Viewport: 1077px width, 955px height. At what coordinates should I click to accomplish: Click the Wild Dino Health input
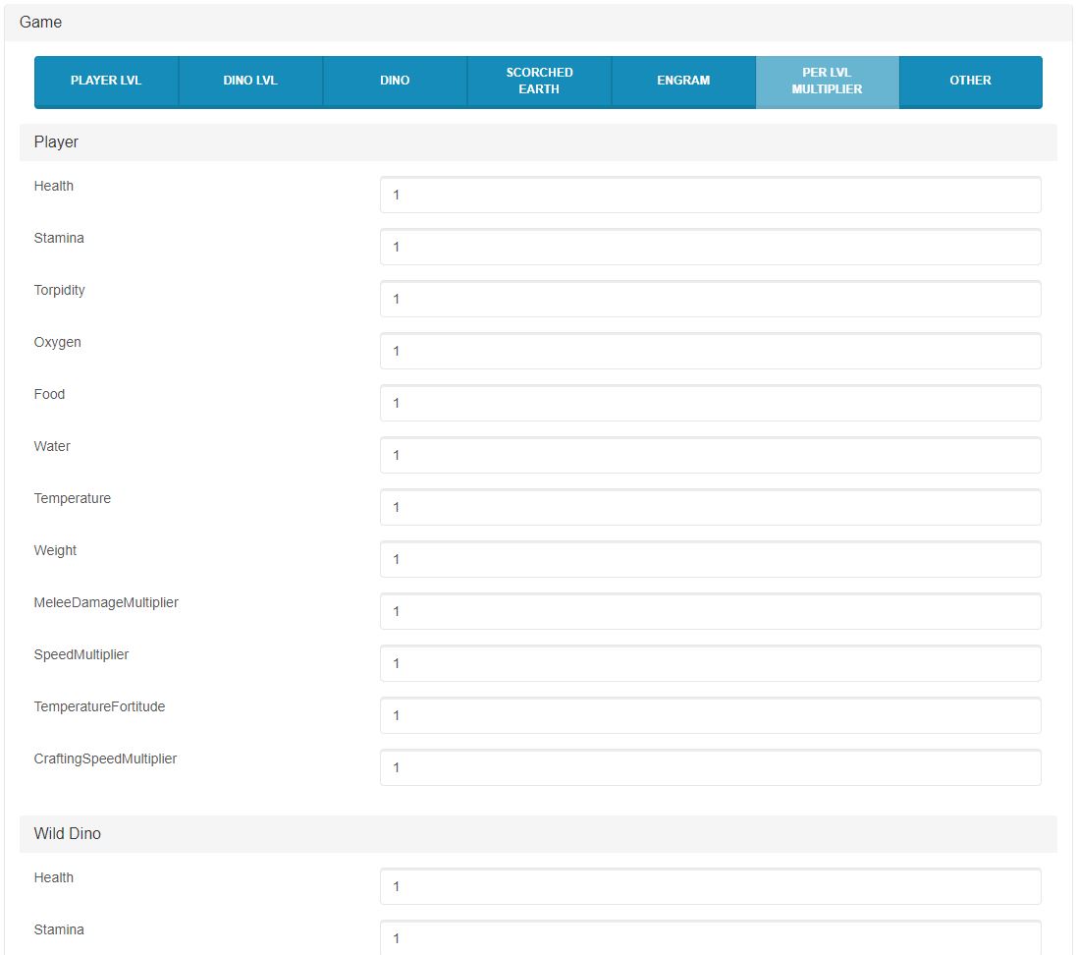click(x=710, y=887)
